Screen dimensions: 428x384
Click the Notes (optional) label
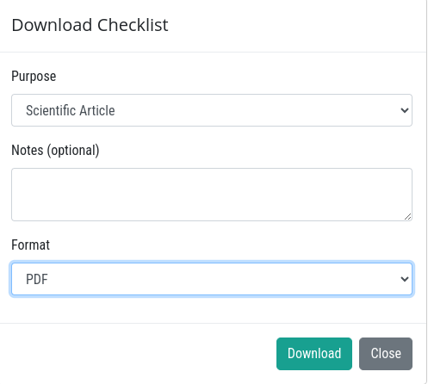pos(55,150)
